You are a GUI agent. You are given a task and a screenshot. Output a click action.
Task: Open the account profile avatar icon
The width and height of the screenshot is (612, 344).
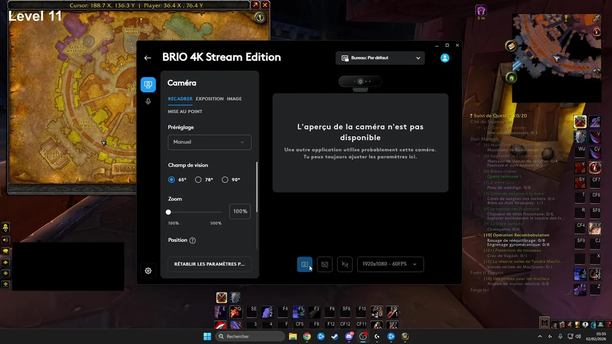445,58
